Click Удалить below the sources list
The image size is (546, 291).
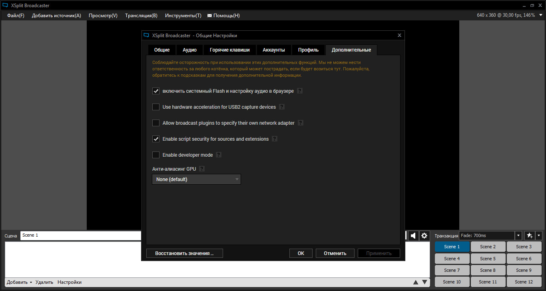click(44, 282)
